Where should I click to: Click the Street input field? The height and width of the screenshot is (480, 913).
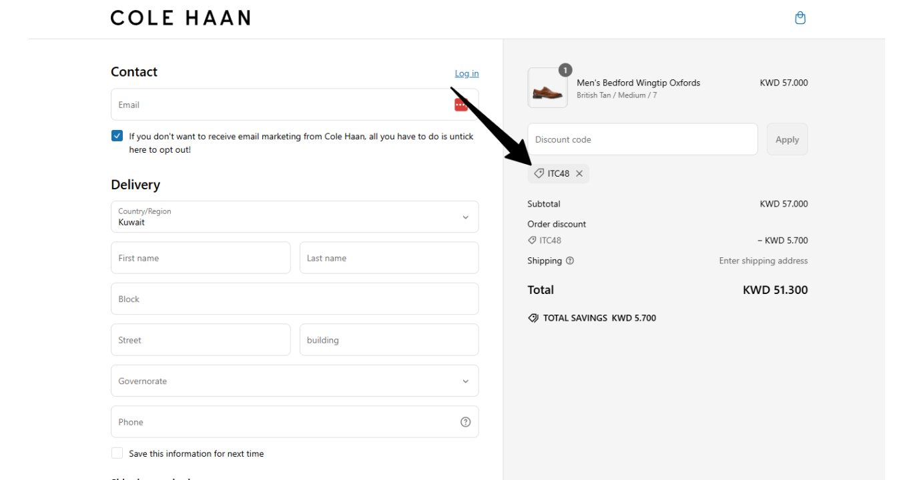(201, 340)
